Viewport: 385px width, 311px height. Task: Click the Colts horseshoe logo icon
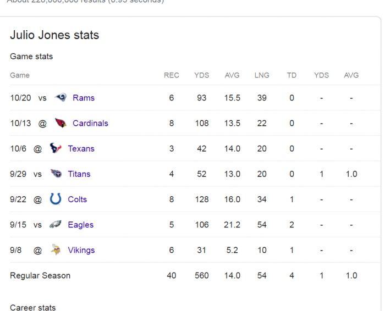pyautogui.click(x=56, y=199)
